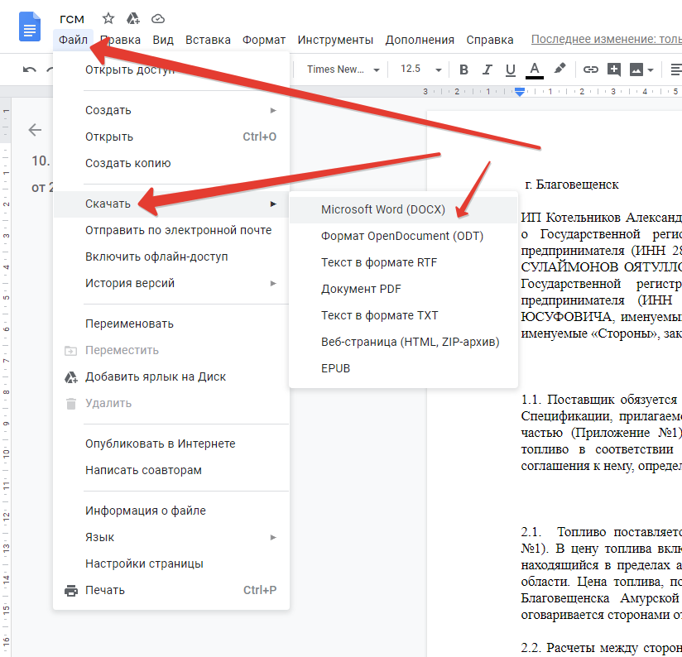Star the ГСМ document

tap(108, 18)
